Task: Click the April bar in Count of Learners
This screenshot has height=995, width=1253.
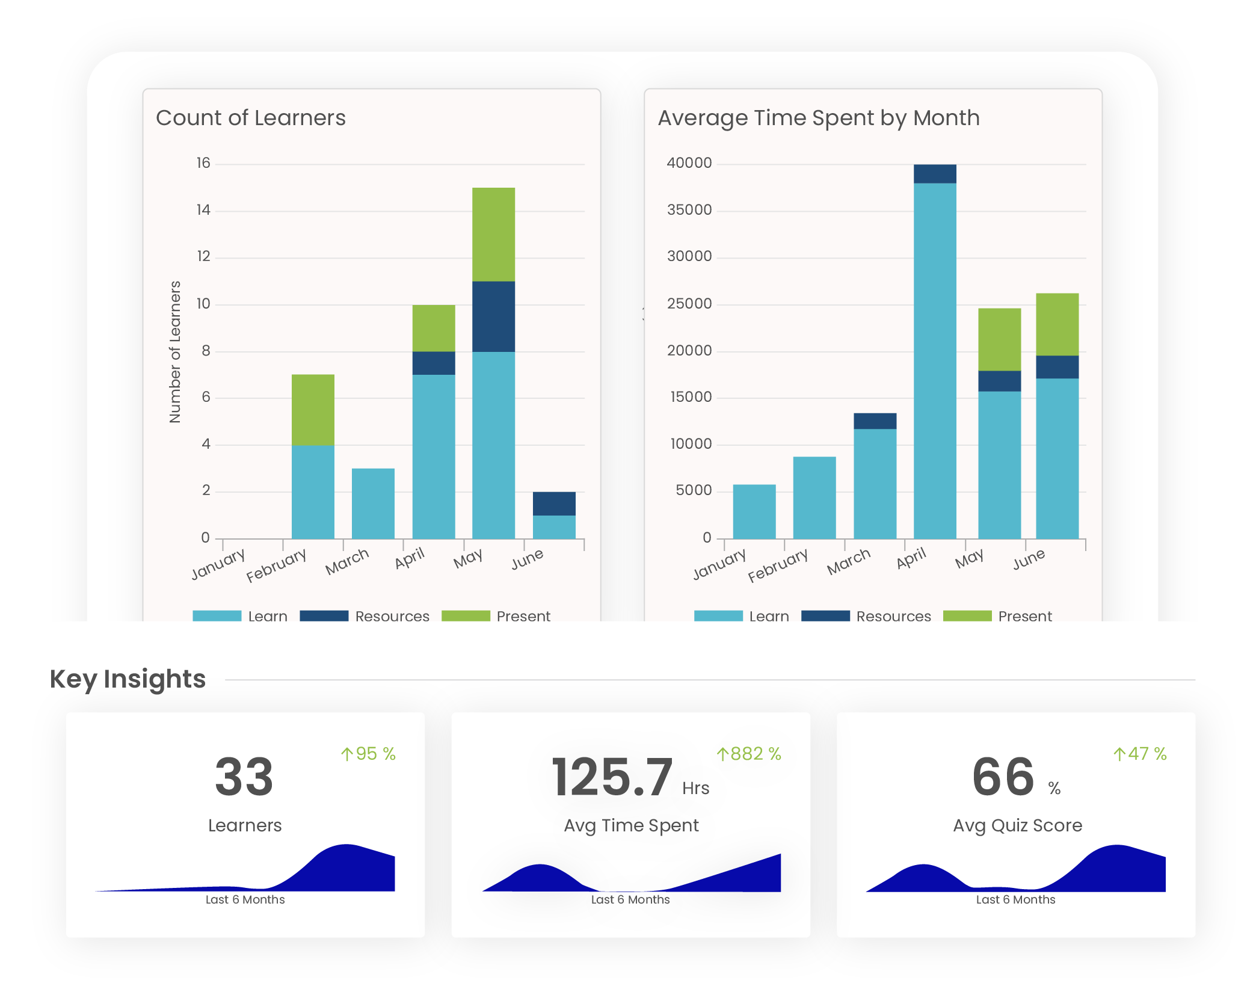Action: 434,422
